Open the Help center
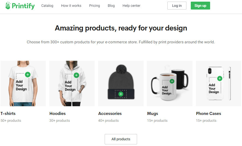Viewport: 242px width, 146px height. tap(132, 6)
